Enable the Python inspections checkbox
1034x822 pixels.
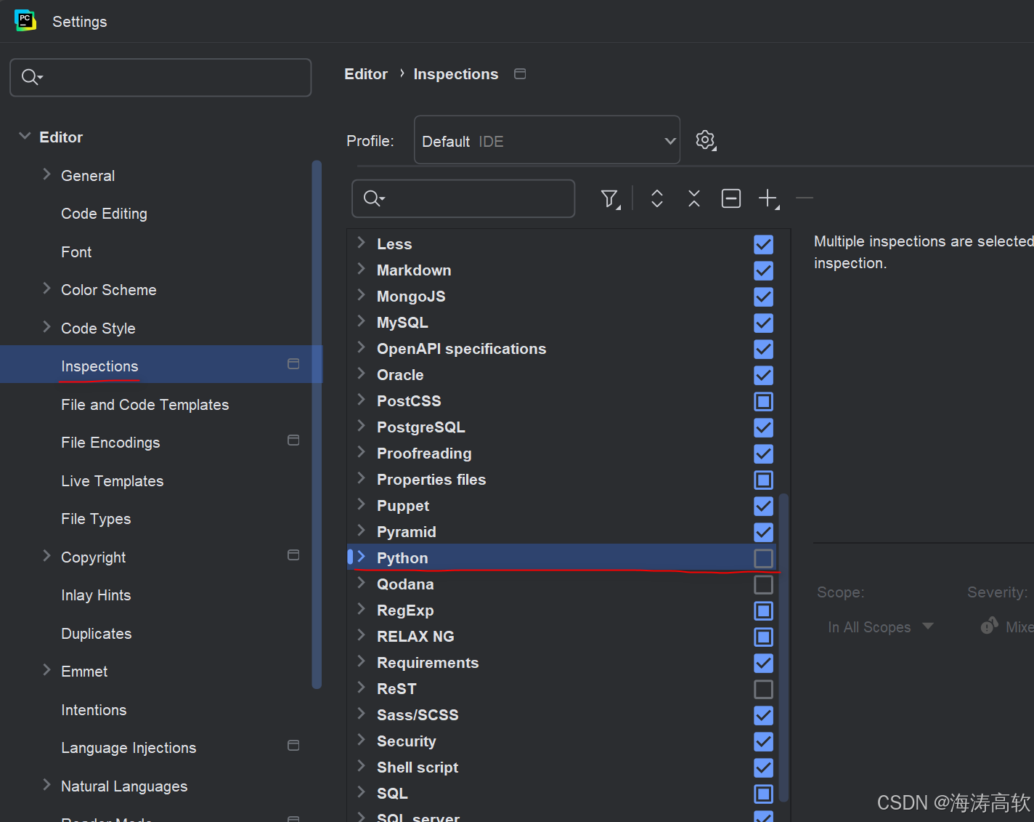763,558
